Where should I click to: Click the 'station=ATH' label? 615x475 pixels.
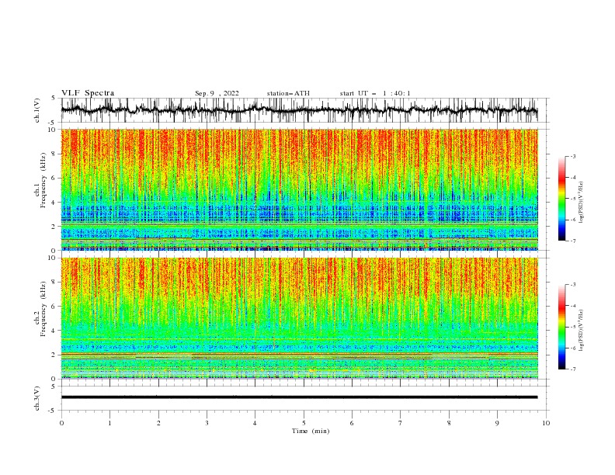(x=288, y=93)
